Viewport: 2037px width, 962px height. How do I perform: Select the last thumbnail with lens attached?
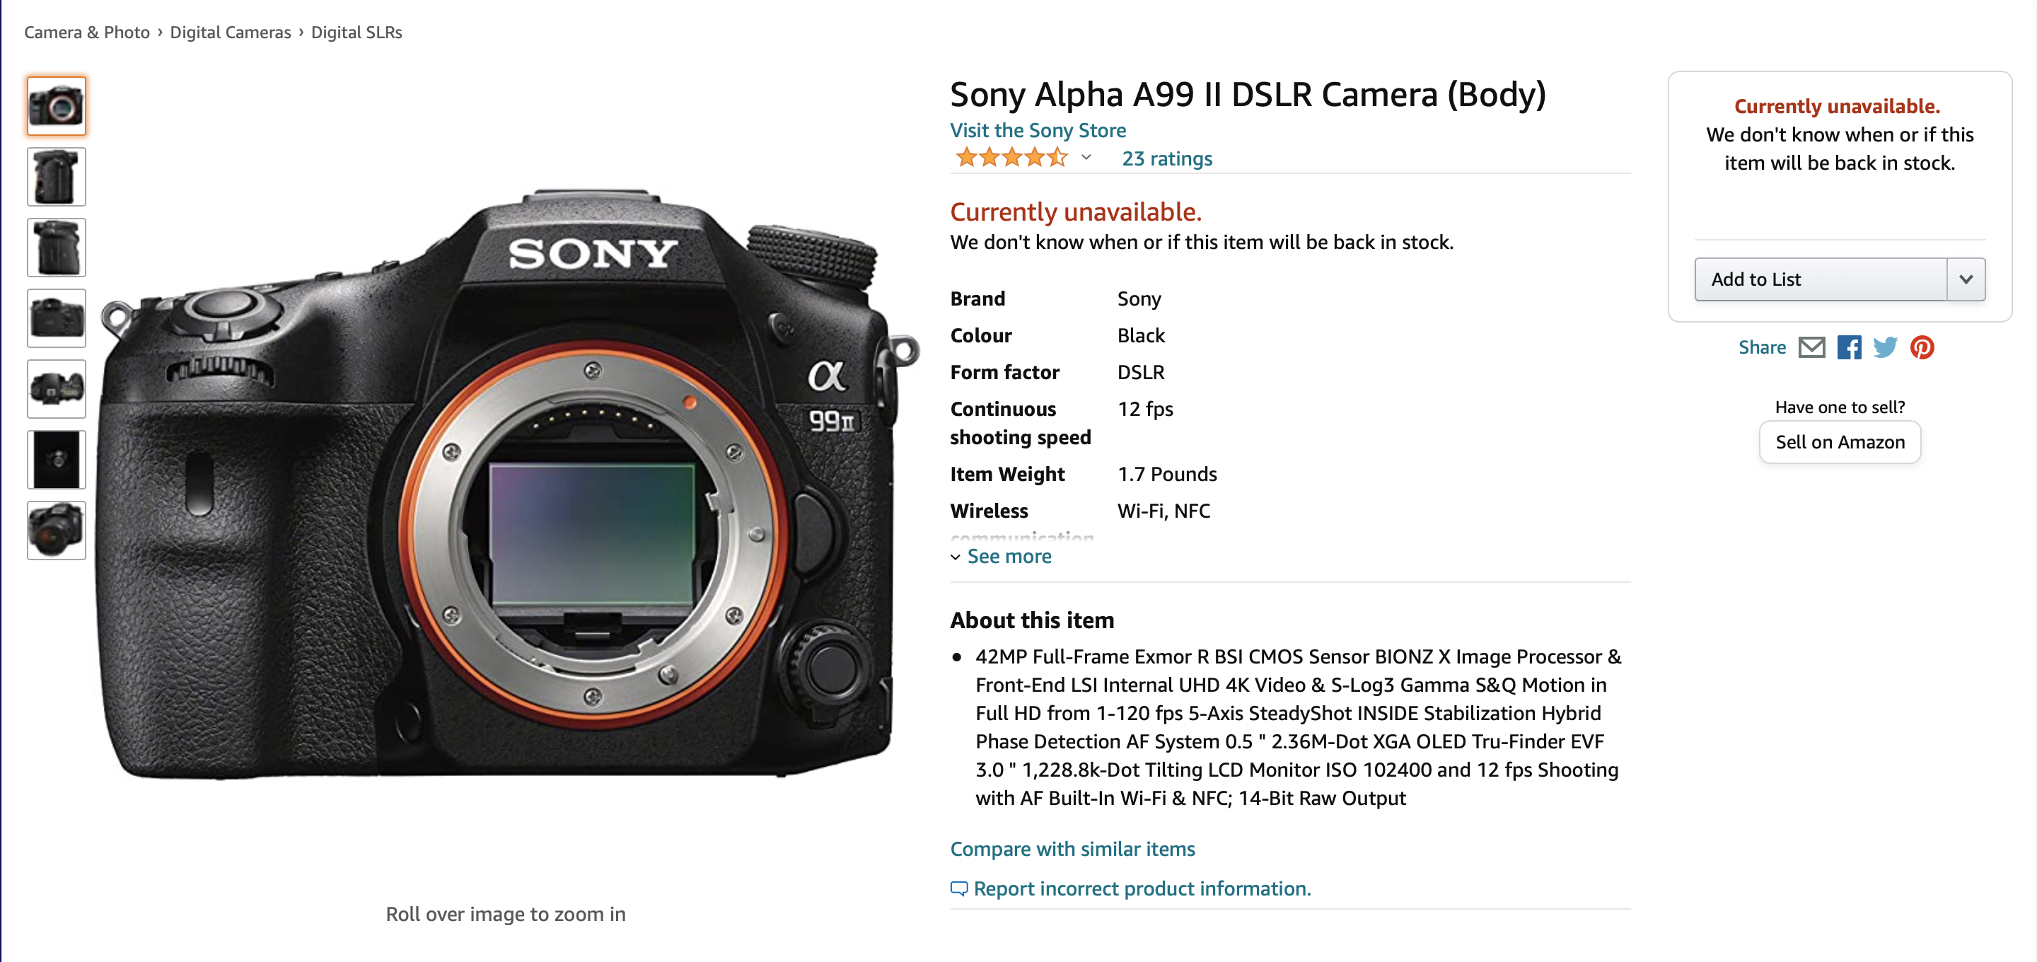tap(56, 531)
